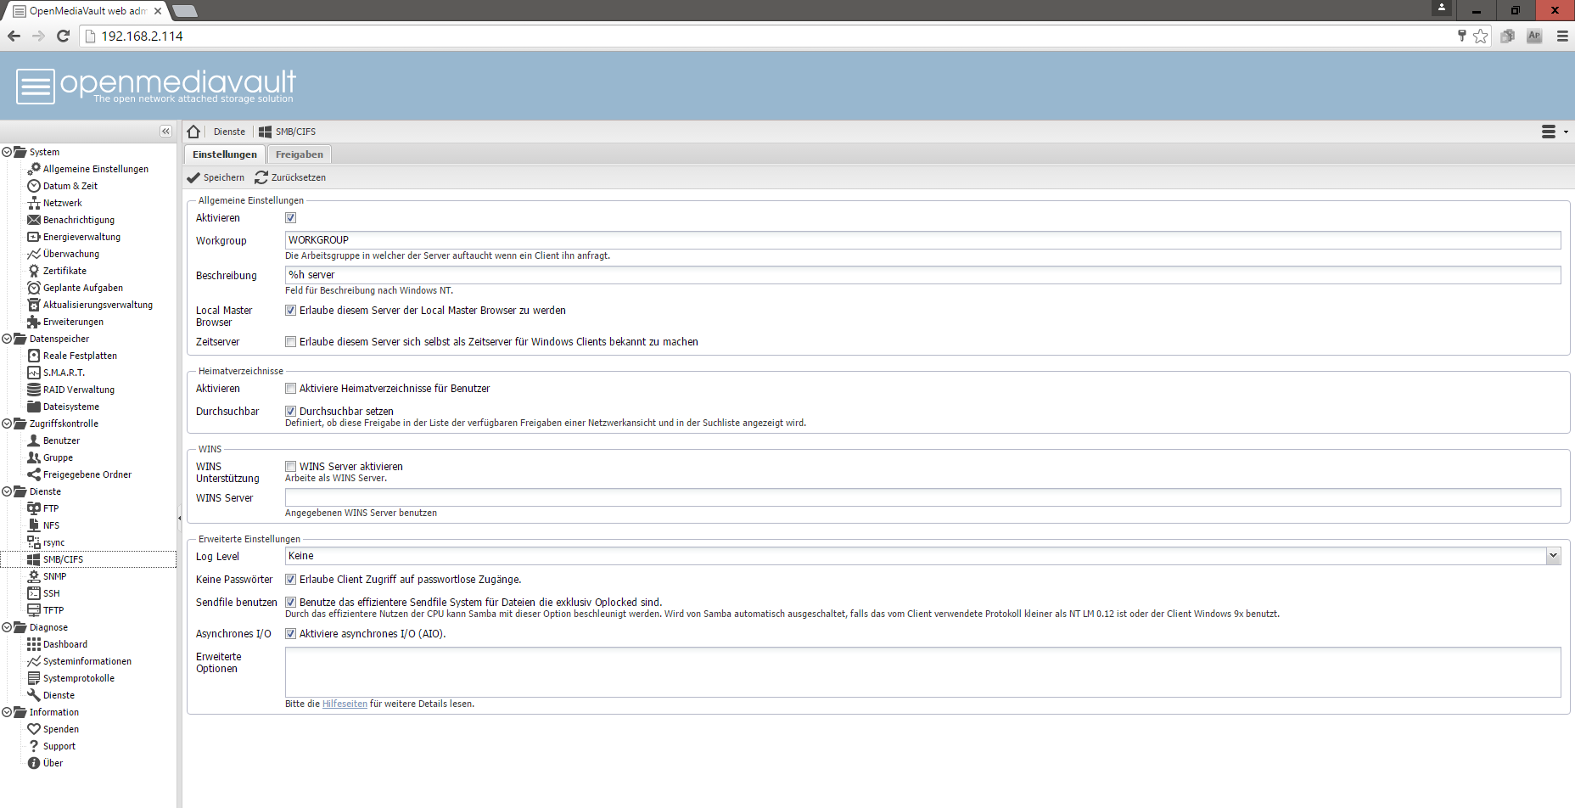The image size is (1575, 808).
Task: Open Zertifikate ribbon icon
Action: coord(34,271)
